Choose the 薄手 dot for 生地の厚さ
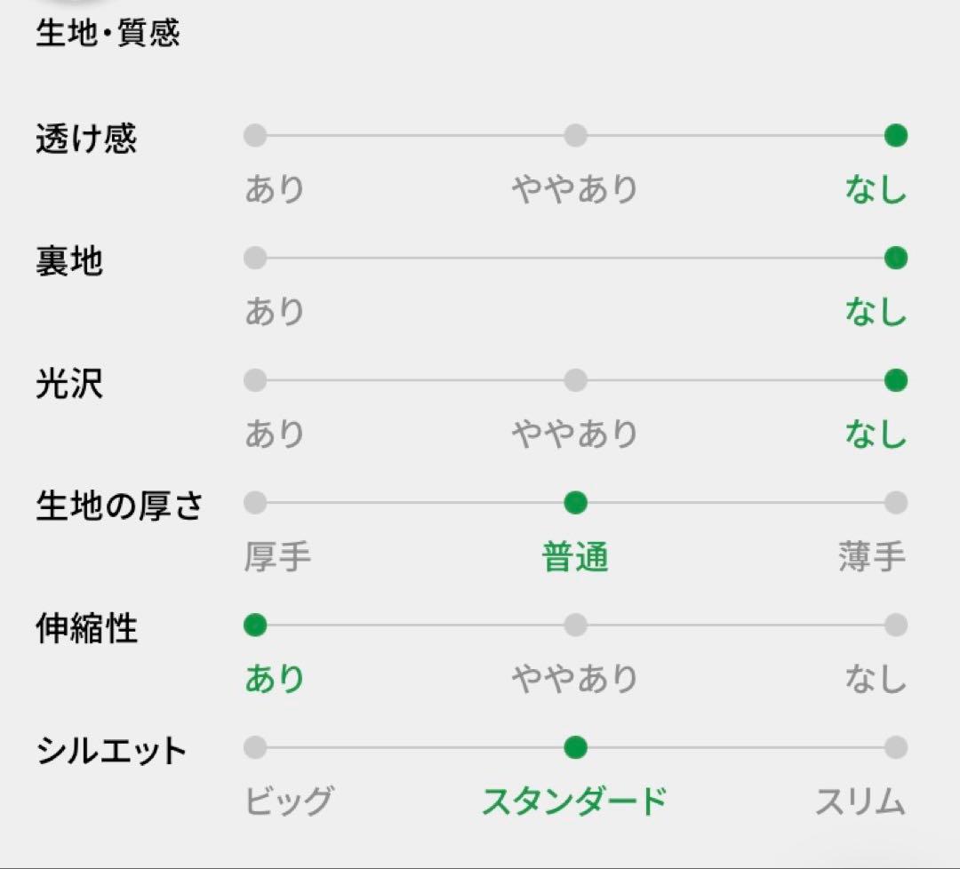Viewport: 960px width, 869px height. (x=896, y=503)
